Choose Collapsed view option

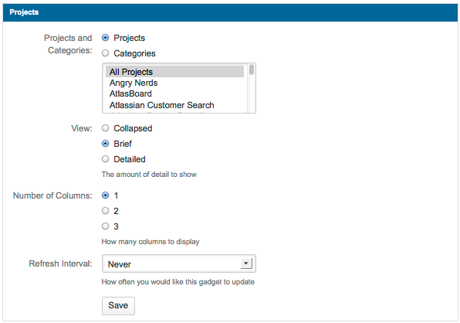(105, 128)
